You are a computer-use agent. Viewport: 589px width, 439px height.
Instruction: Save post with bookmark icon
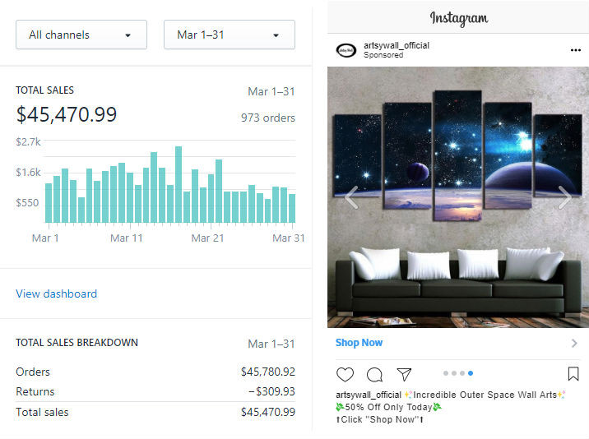pos(573,374)
